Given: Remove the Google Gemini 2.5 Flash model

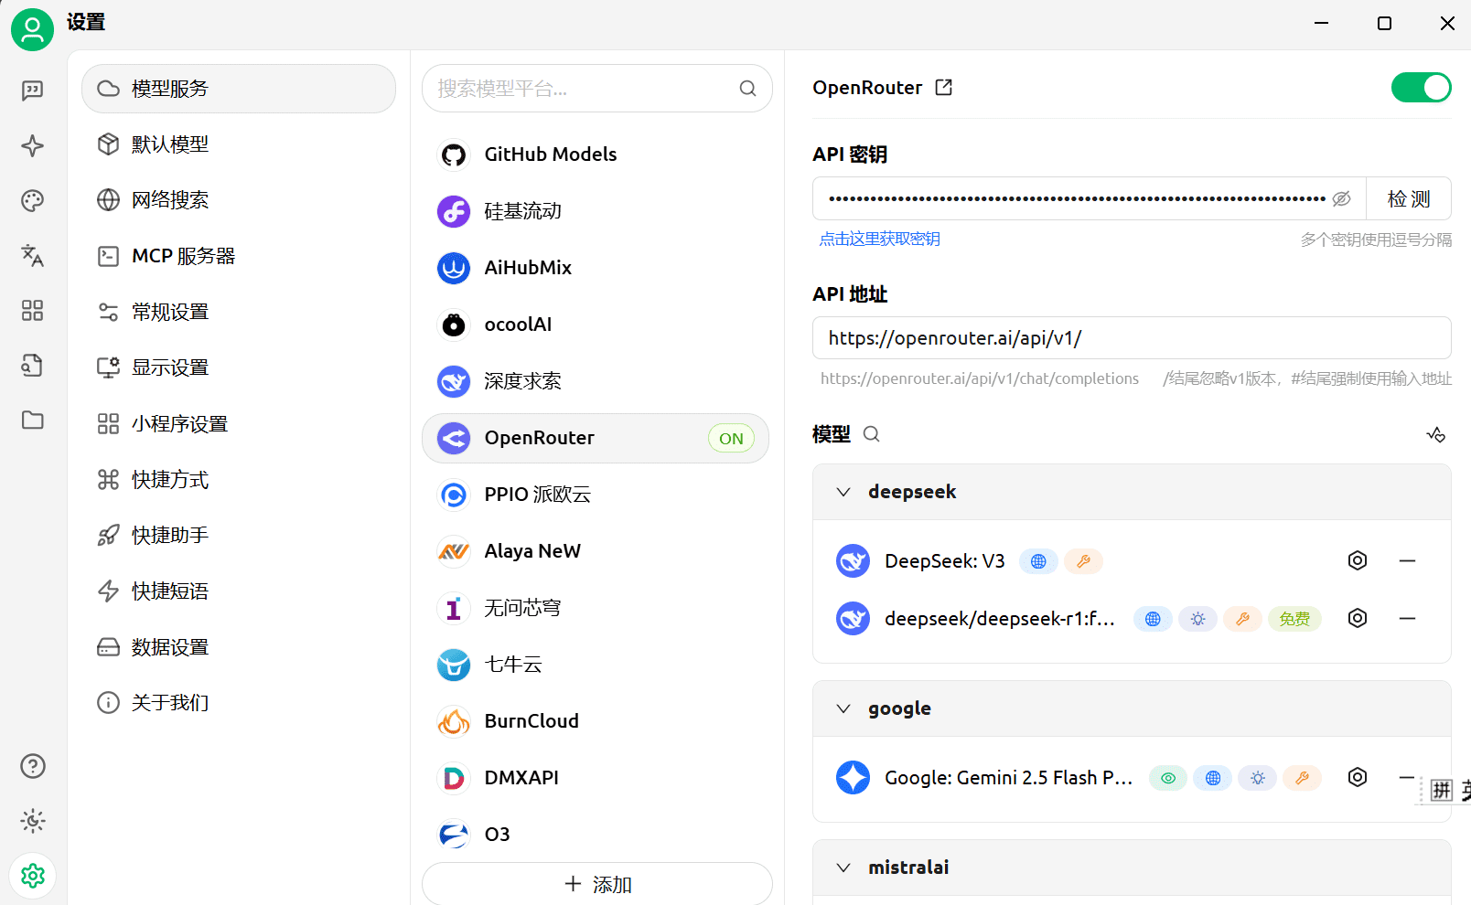Looking at the screenshot, I should tap(1407, 777).
